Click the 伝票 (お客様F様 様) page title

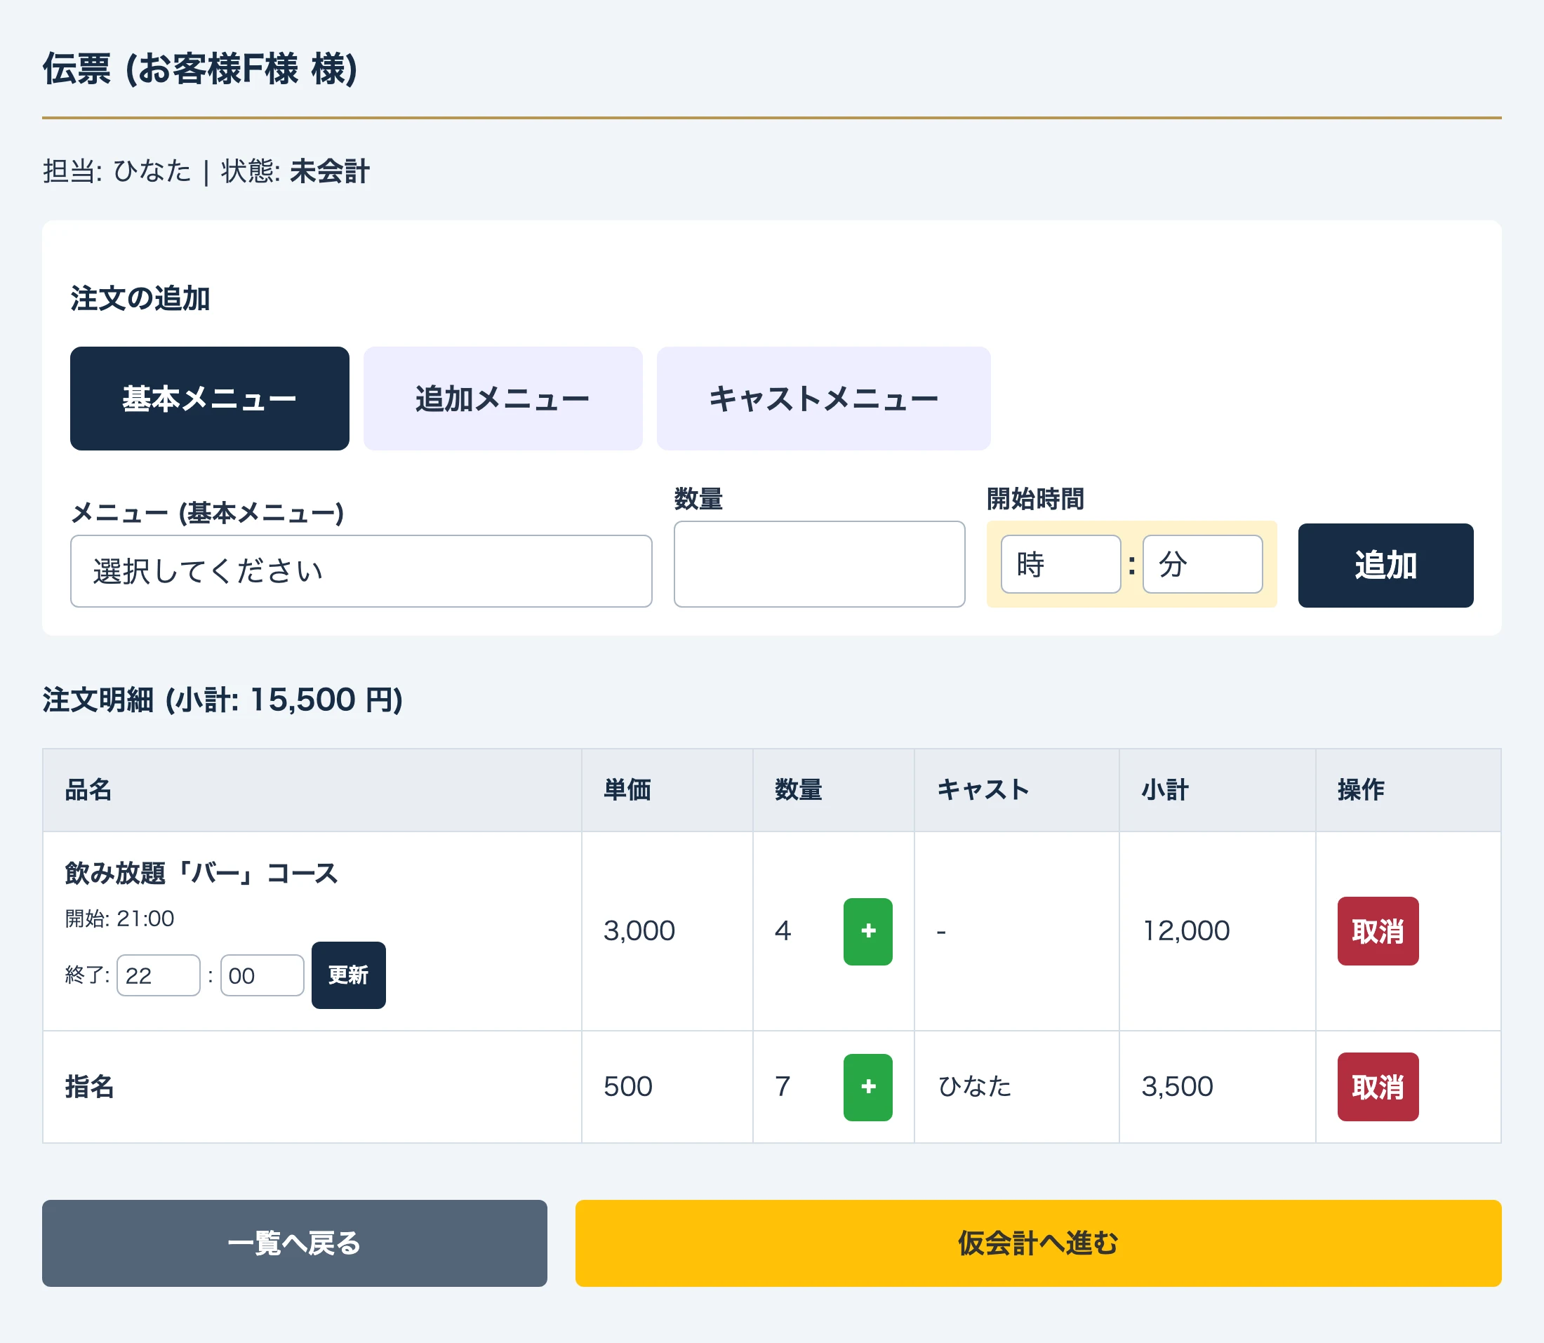200,69
